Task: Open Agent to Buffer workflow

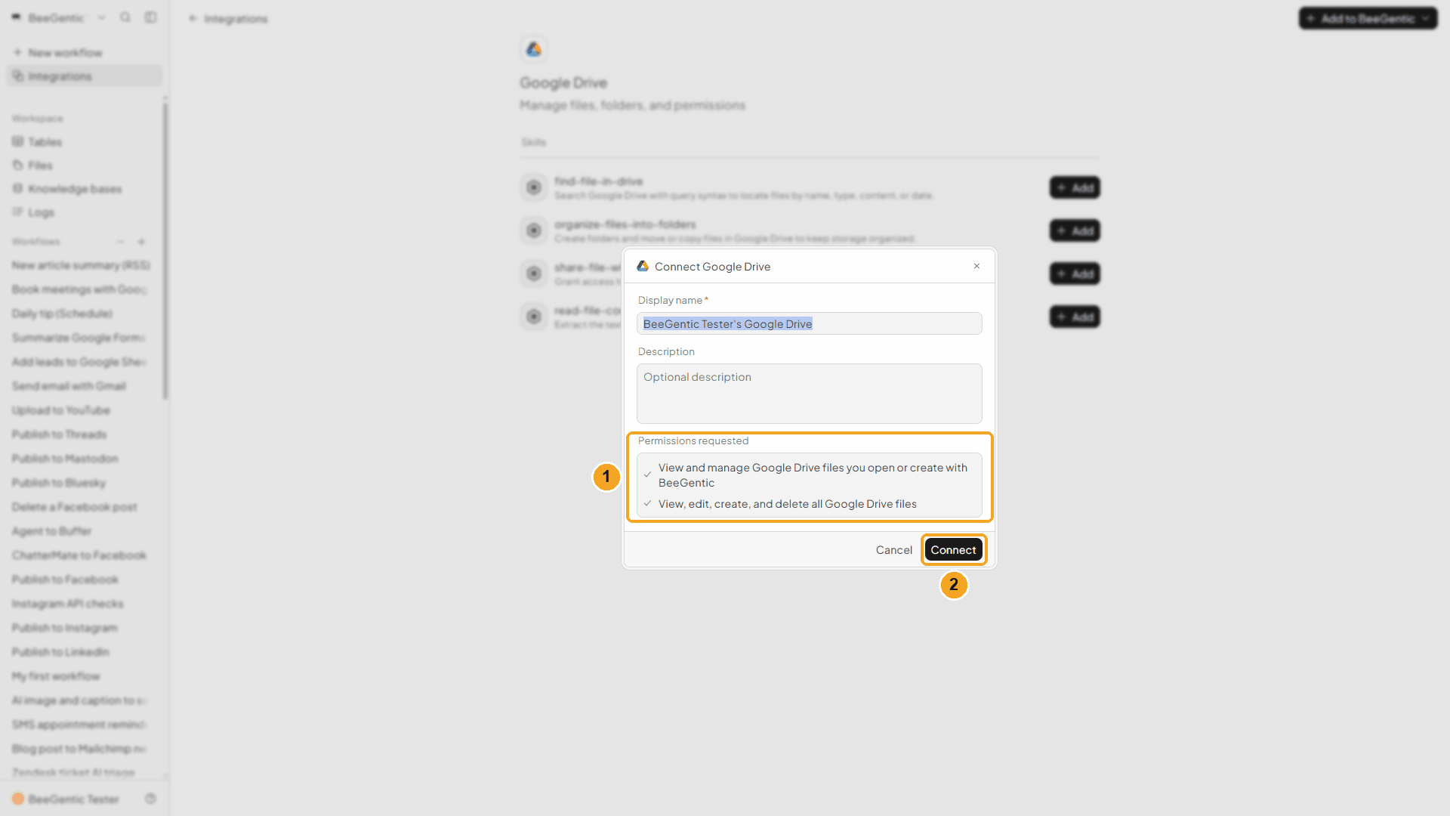Action: point(51,531)
